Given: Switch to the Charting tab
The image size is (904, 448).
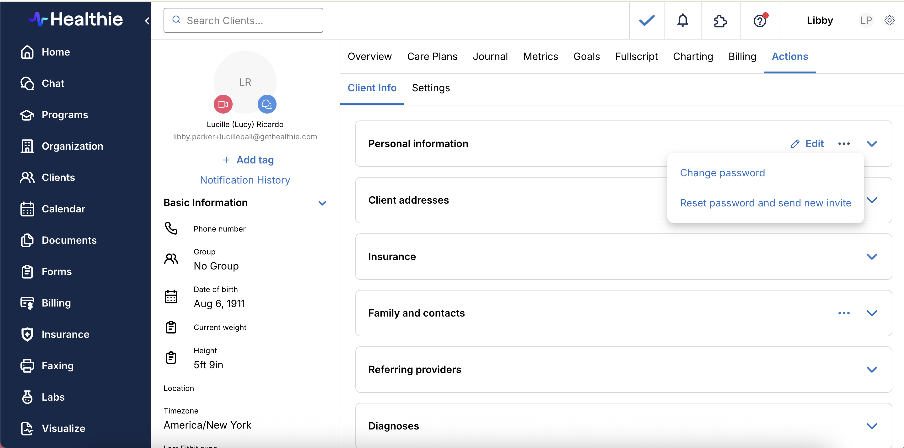Looking at the screenshot, I should [693, 56].
